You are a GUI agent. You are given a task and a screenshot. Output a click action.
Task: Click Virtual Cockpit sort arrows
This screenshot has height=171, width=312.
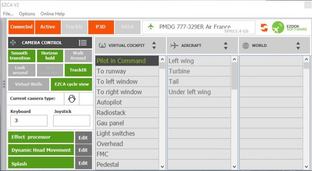154,45
